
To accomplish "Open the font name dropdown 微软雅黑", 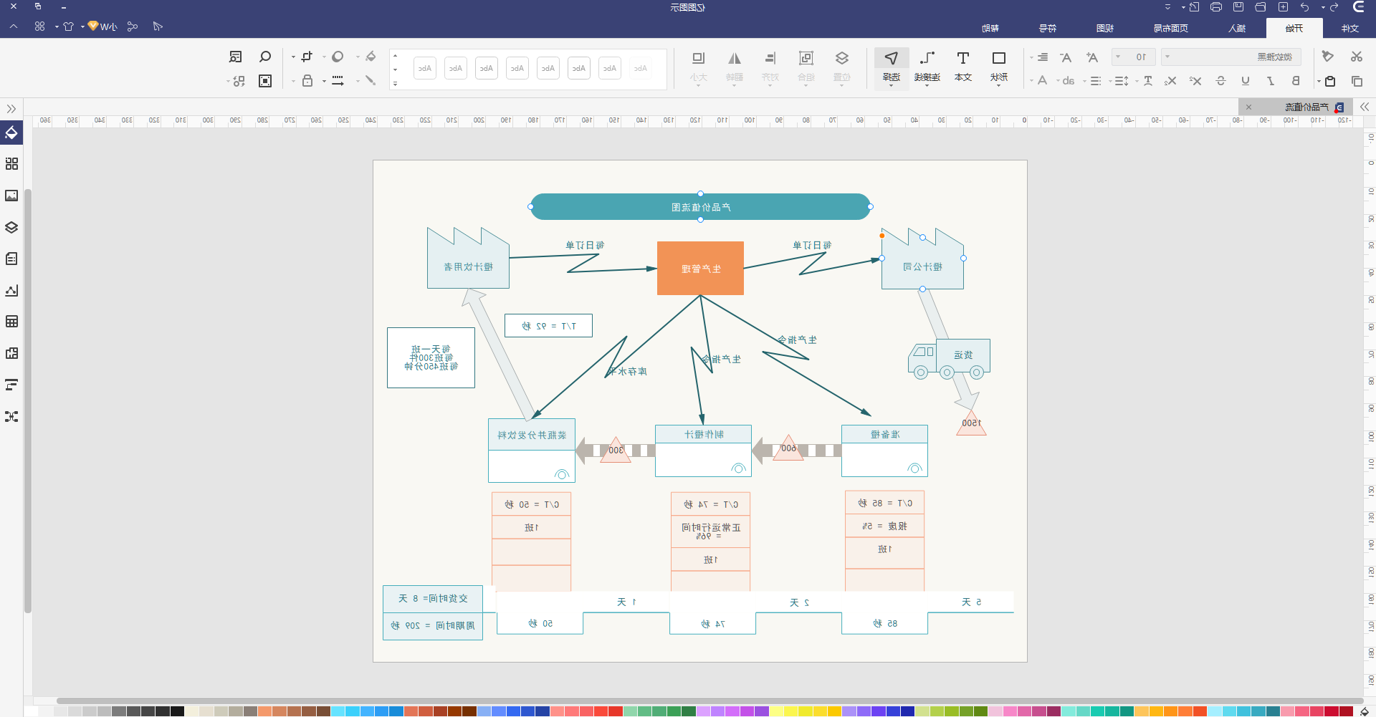I will click(x=1231, y=57).
